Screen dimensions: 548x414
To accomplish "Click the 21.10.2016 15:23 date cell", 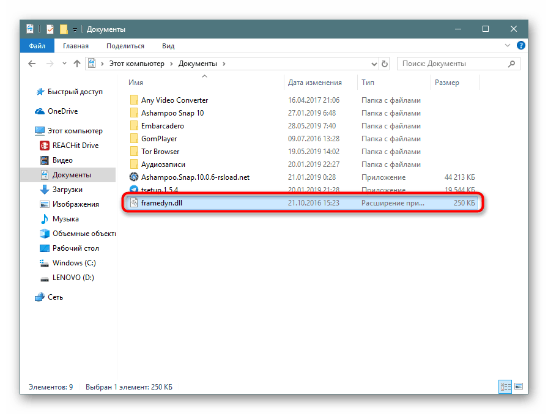I will (x=314, y=203).
